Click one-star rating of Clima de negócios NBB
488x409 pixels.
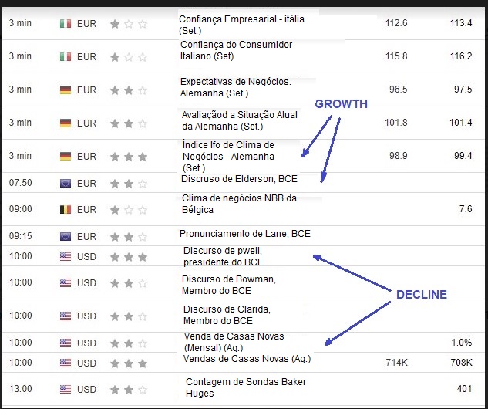[129, 210]
